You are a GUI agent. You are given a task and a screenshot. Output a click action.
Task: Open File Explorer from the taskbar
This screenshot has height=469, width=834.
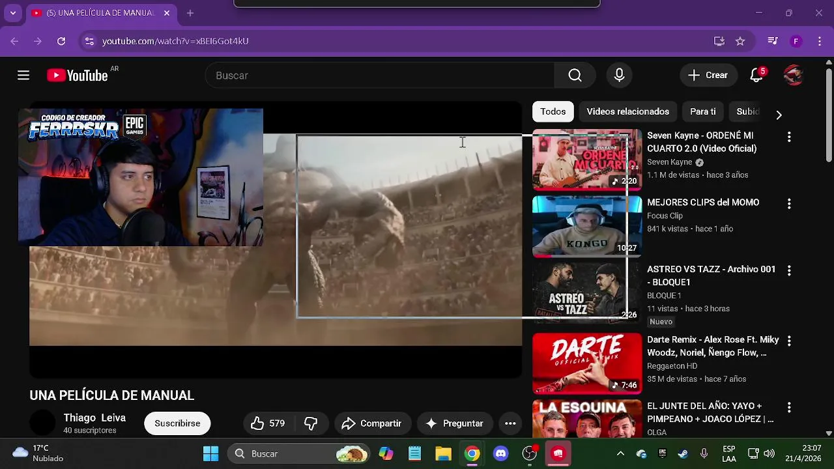point(443,453)
